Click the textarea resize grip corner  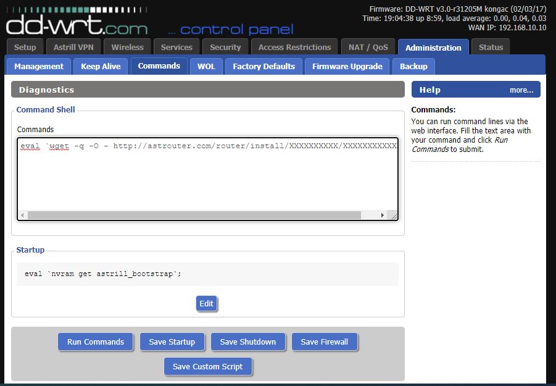(x=394, y=216)
